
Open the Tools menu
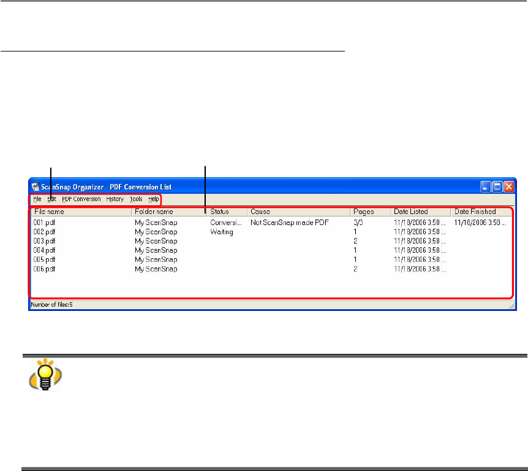point(136,199)
